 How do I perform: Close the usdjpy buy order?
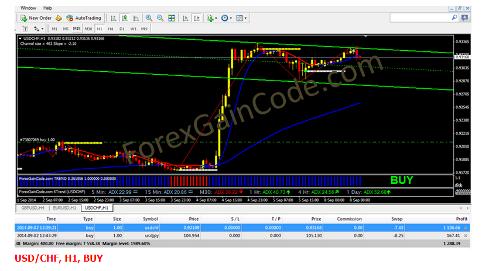[466, 236]
